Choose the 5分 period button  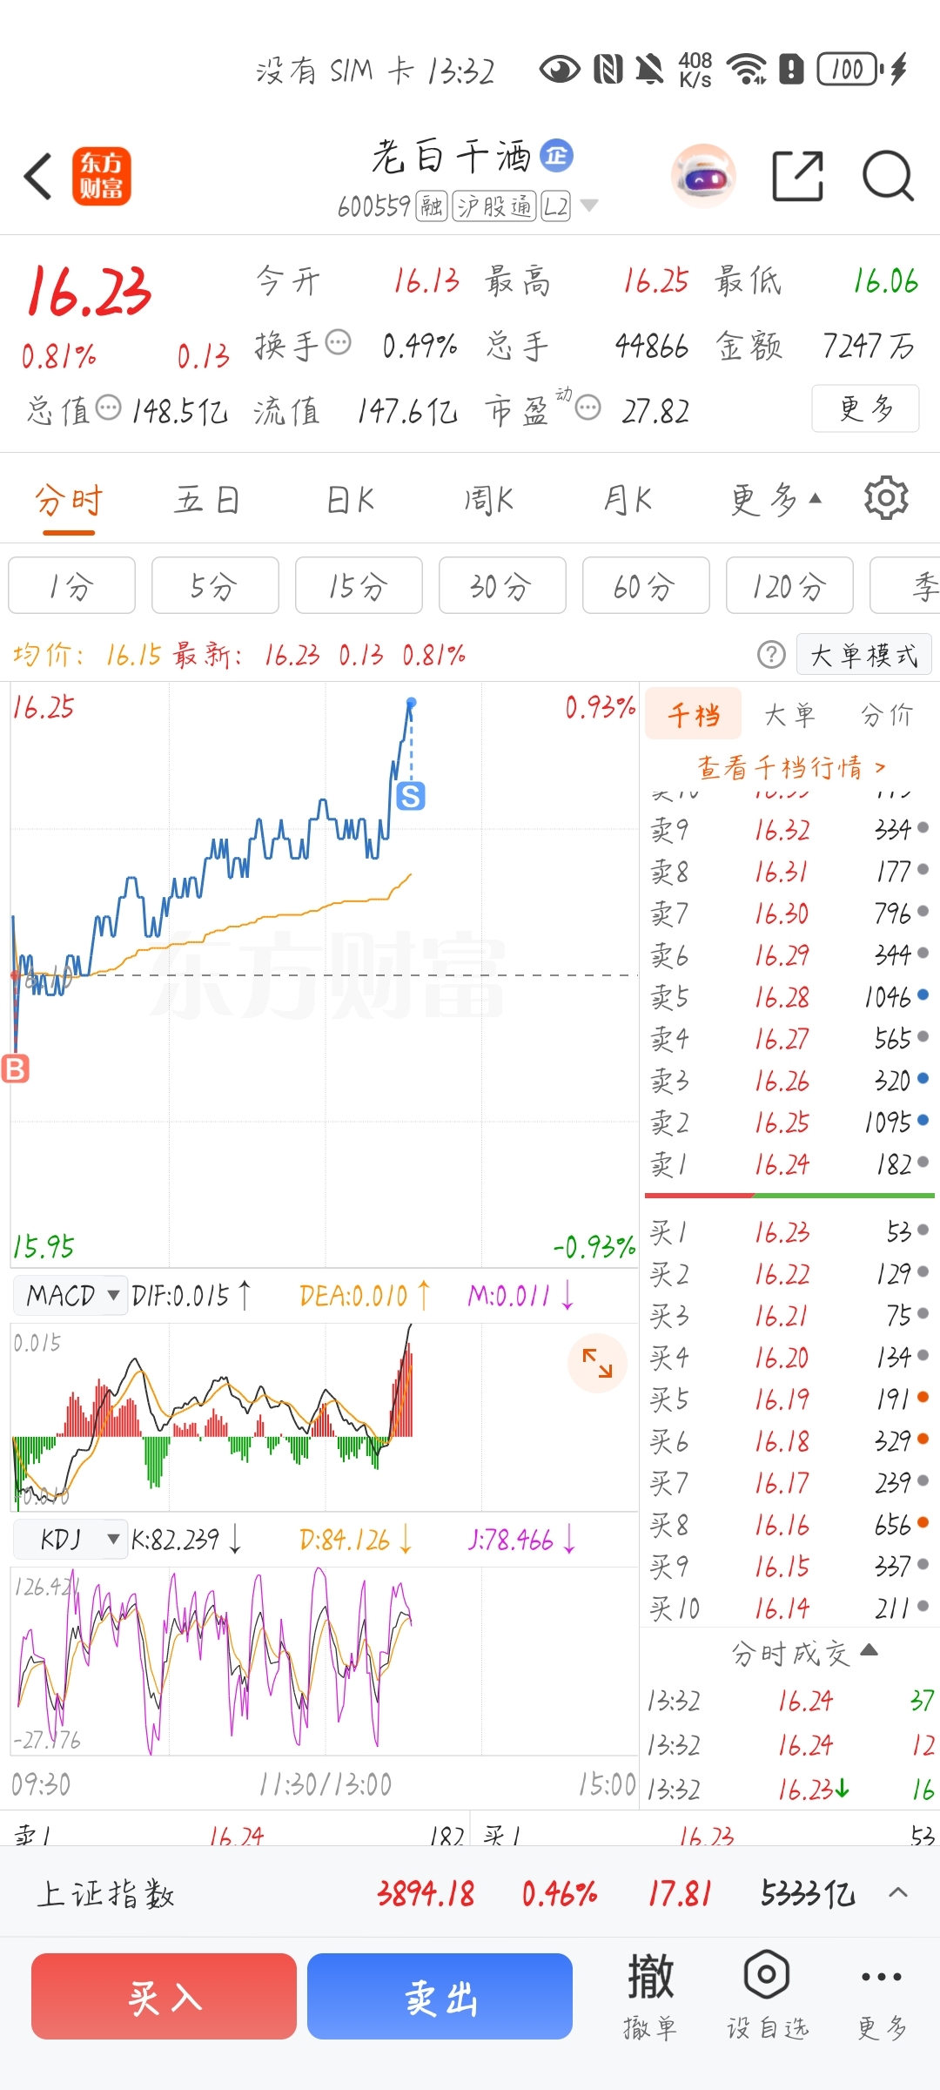click(215, 586)
